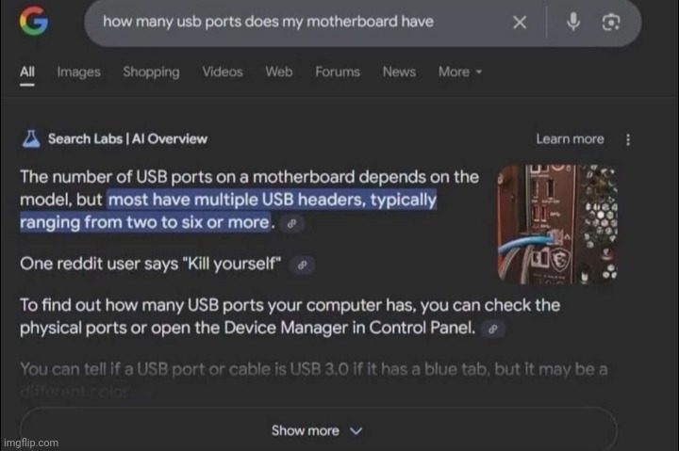Open the Forums results tab
The width and height of the screenshot is (679, 451).
click(338, 72)
